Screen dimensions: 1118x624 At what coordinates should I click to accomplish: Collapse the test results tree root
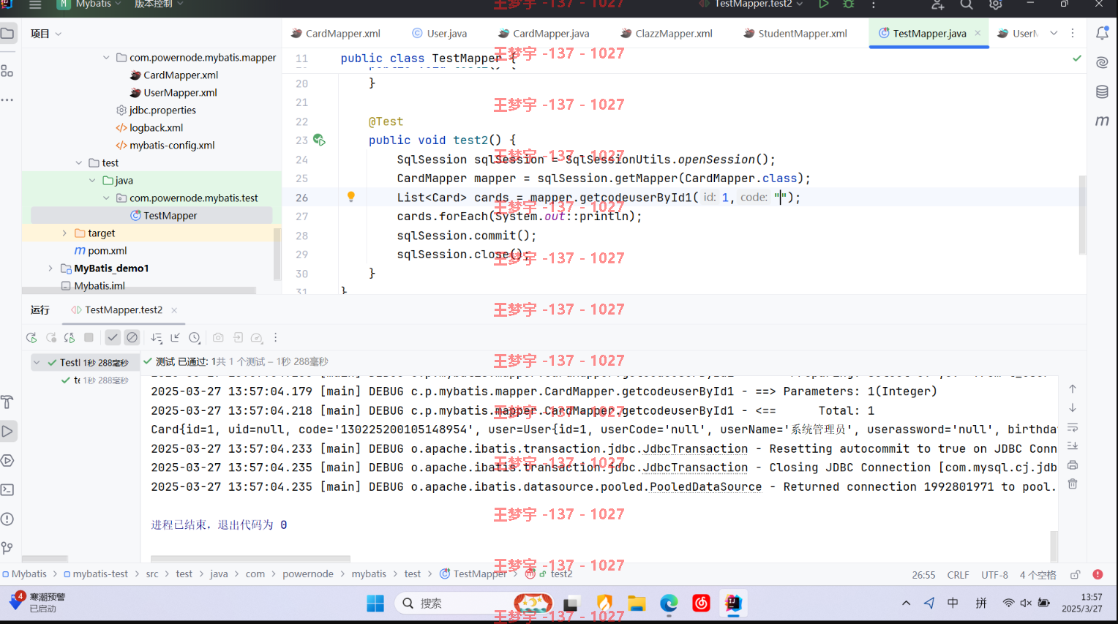pos(37,362)
